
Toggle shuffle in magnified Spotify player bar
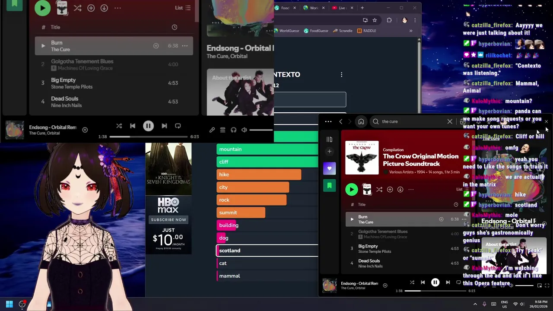(x=119, y=126)
